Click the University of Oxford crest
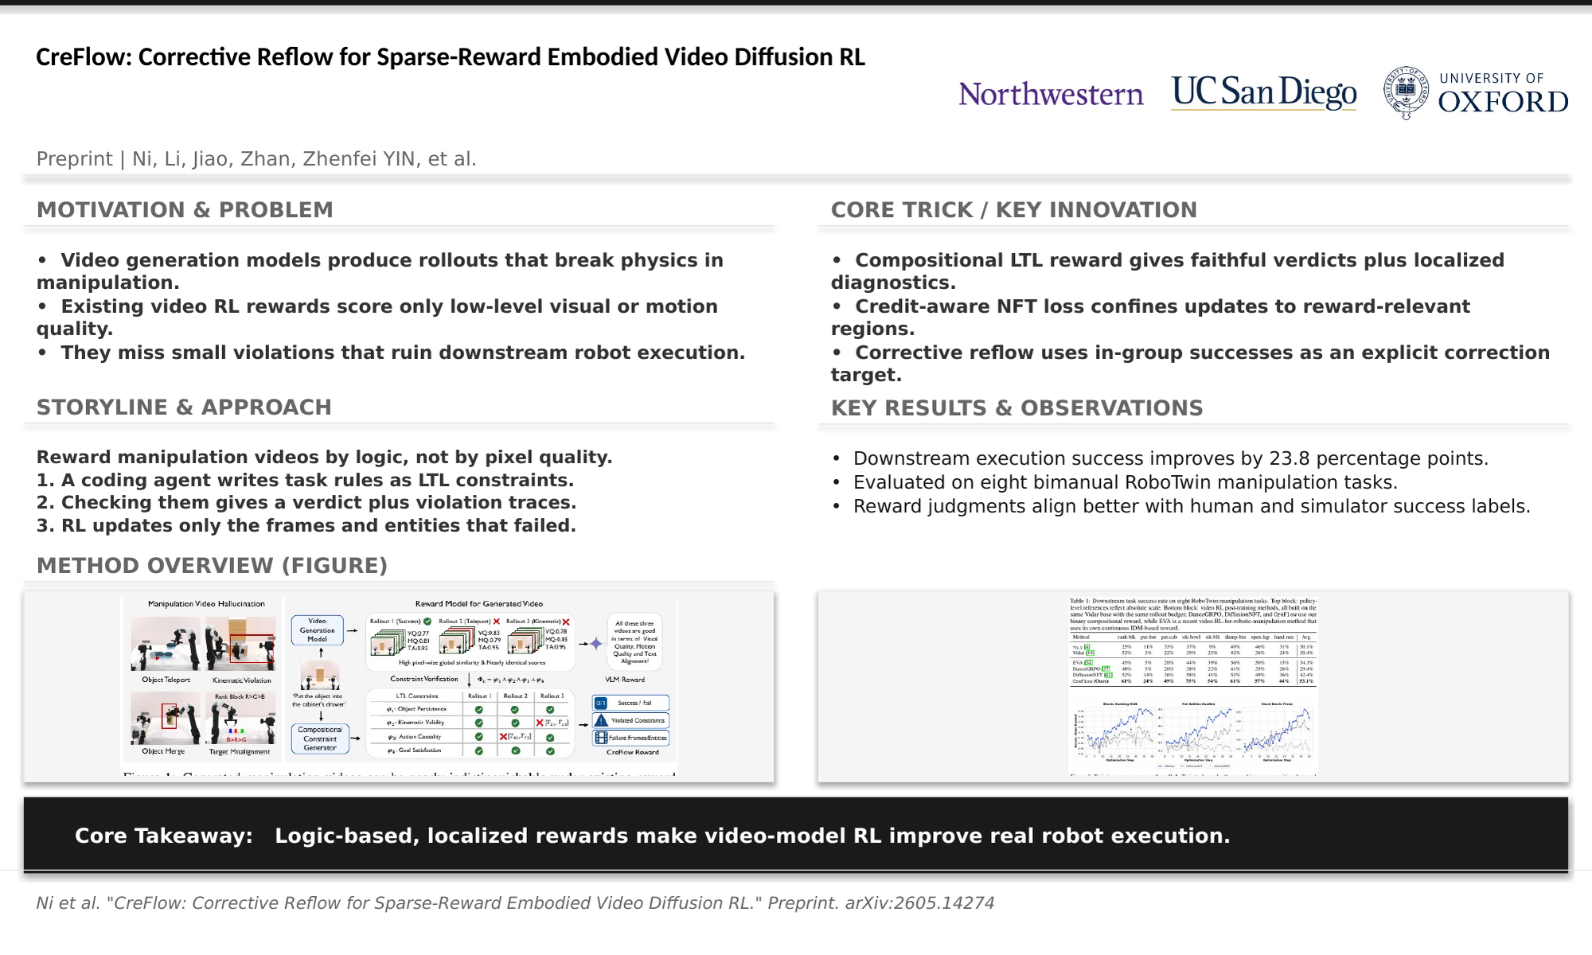 (x=1407, y=93)
